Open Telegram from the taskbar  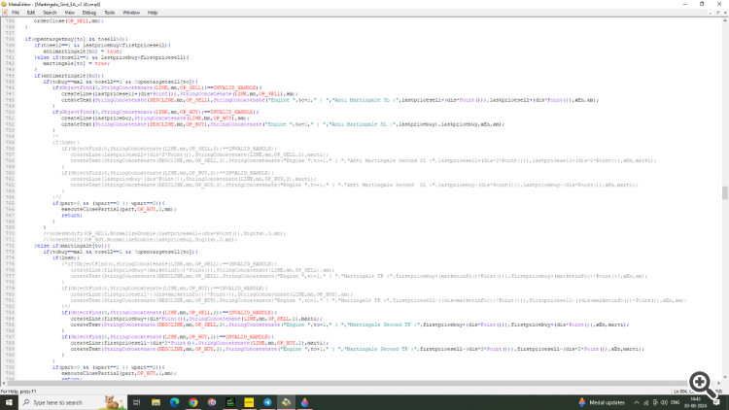[267, 402]
